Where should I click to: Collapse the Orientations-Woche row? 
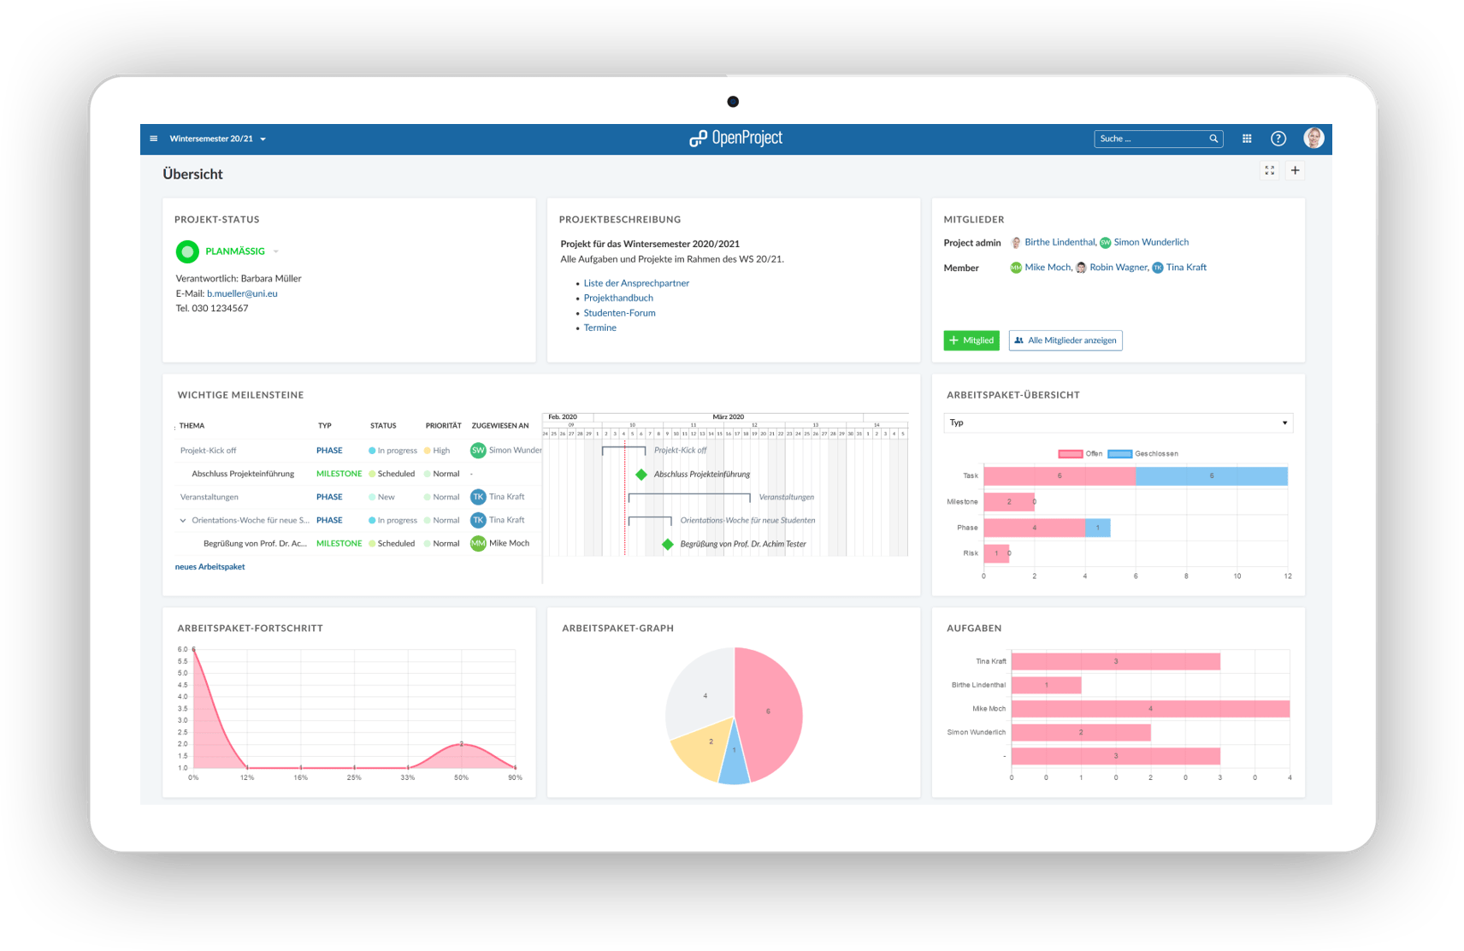(182, 520)
